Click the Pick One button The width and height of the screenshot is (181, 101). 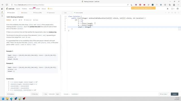tap(35, 94)
